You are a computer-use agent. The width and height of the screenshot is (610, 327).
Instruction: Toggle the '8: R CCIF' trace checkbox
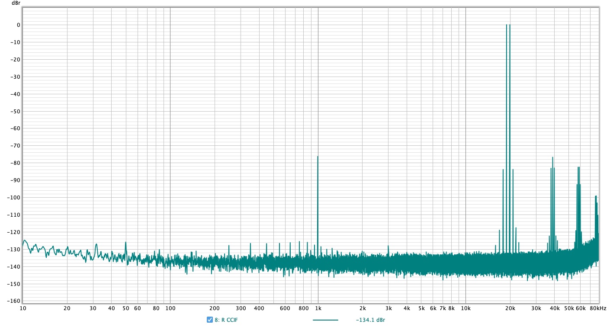point(210,320)
